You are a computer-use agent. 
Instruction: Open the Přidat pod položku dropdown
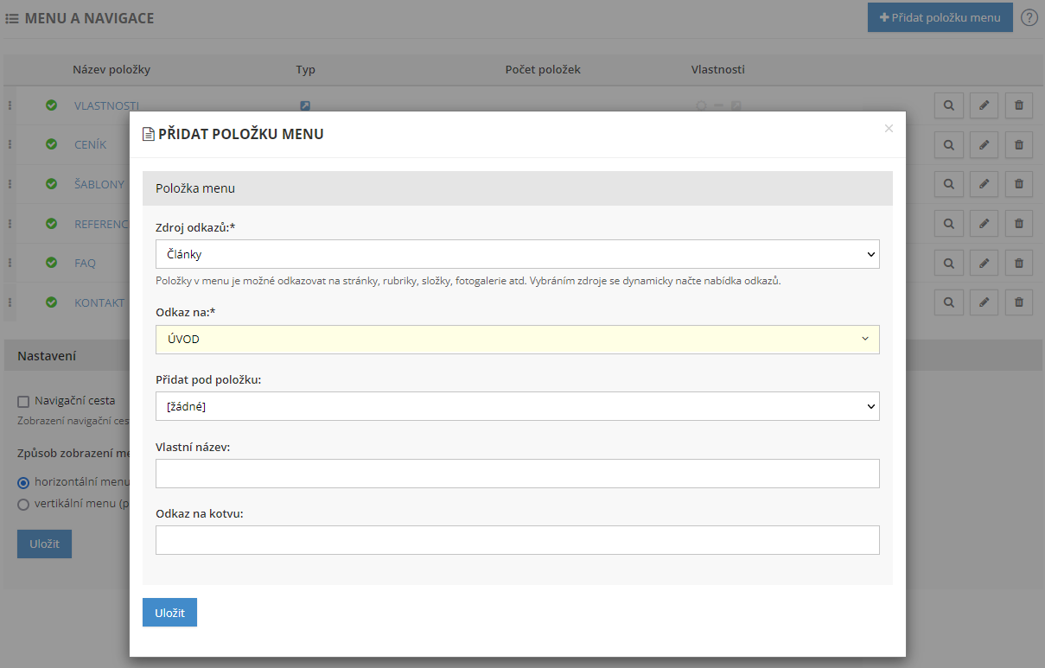click(517, 406)
